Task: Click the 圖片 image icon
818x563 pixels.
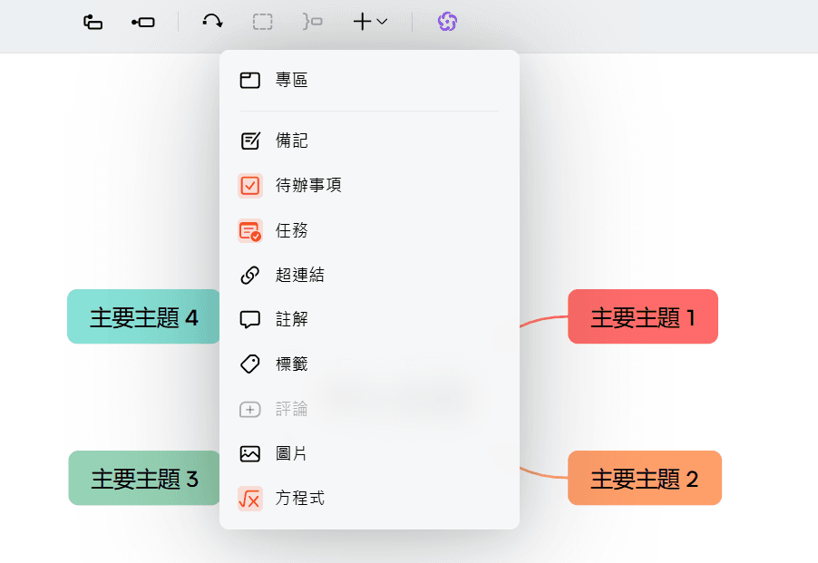Action: 250,453
